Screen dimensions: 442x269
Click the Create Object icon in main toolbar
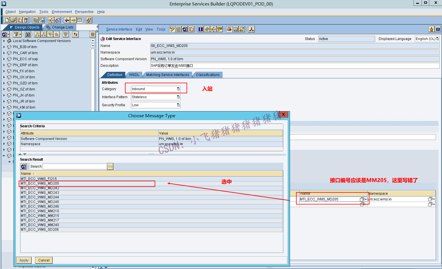point(6,20)
